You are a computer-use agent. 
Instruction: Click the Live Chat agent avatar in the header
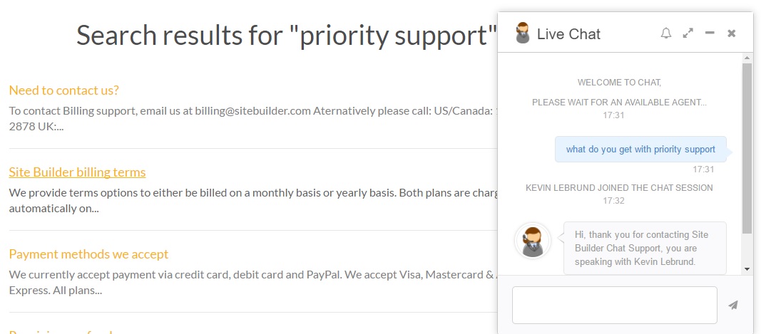(523, 33)
